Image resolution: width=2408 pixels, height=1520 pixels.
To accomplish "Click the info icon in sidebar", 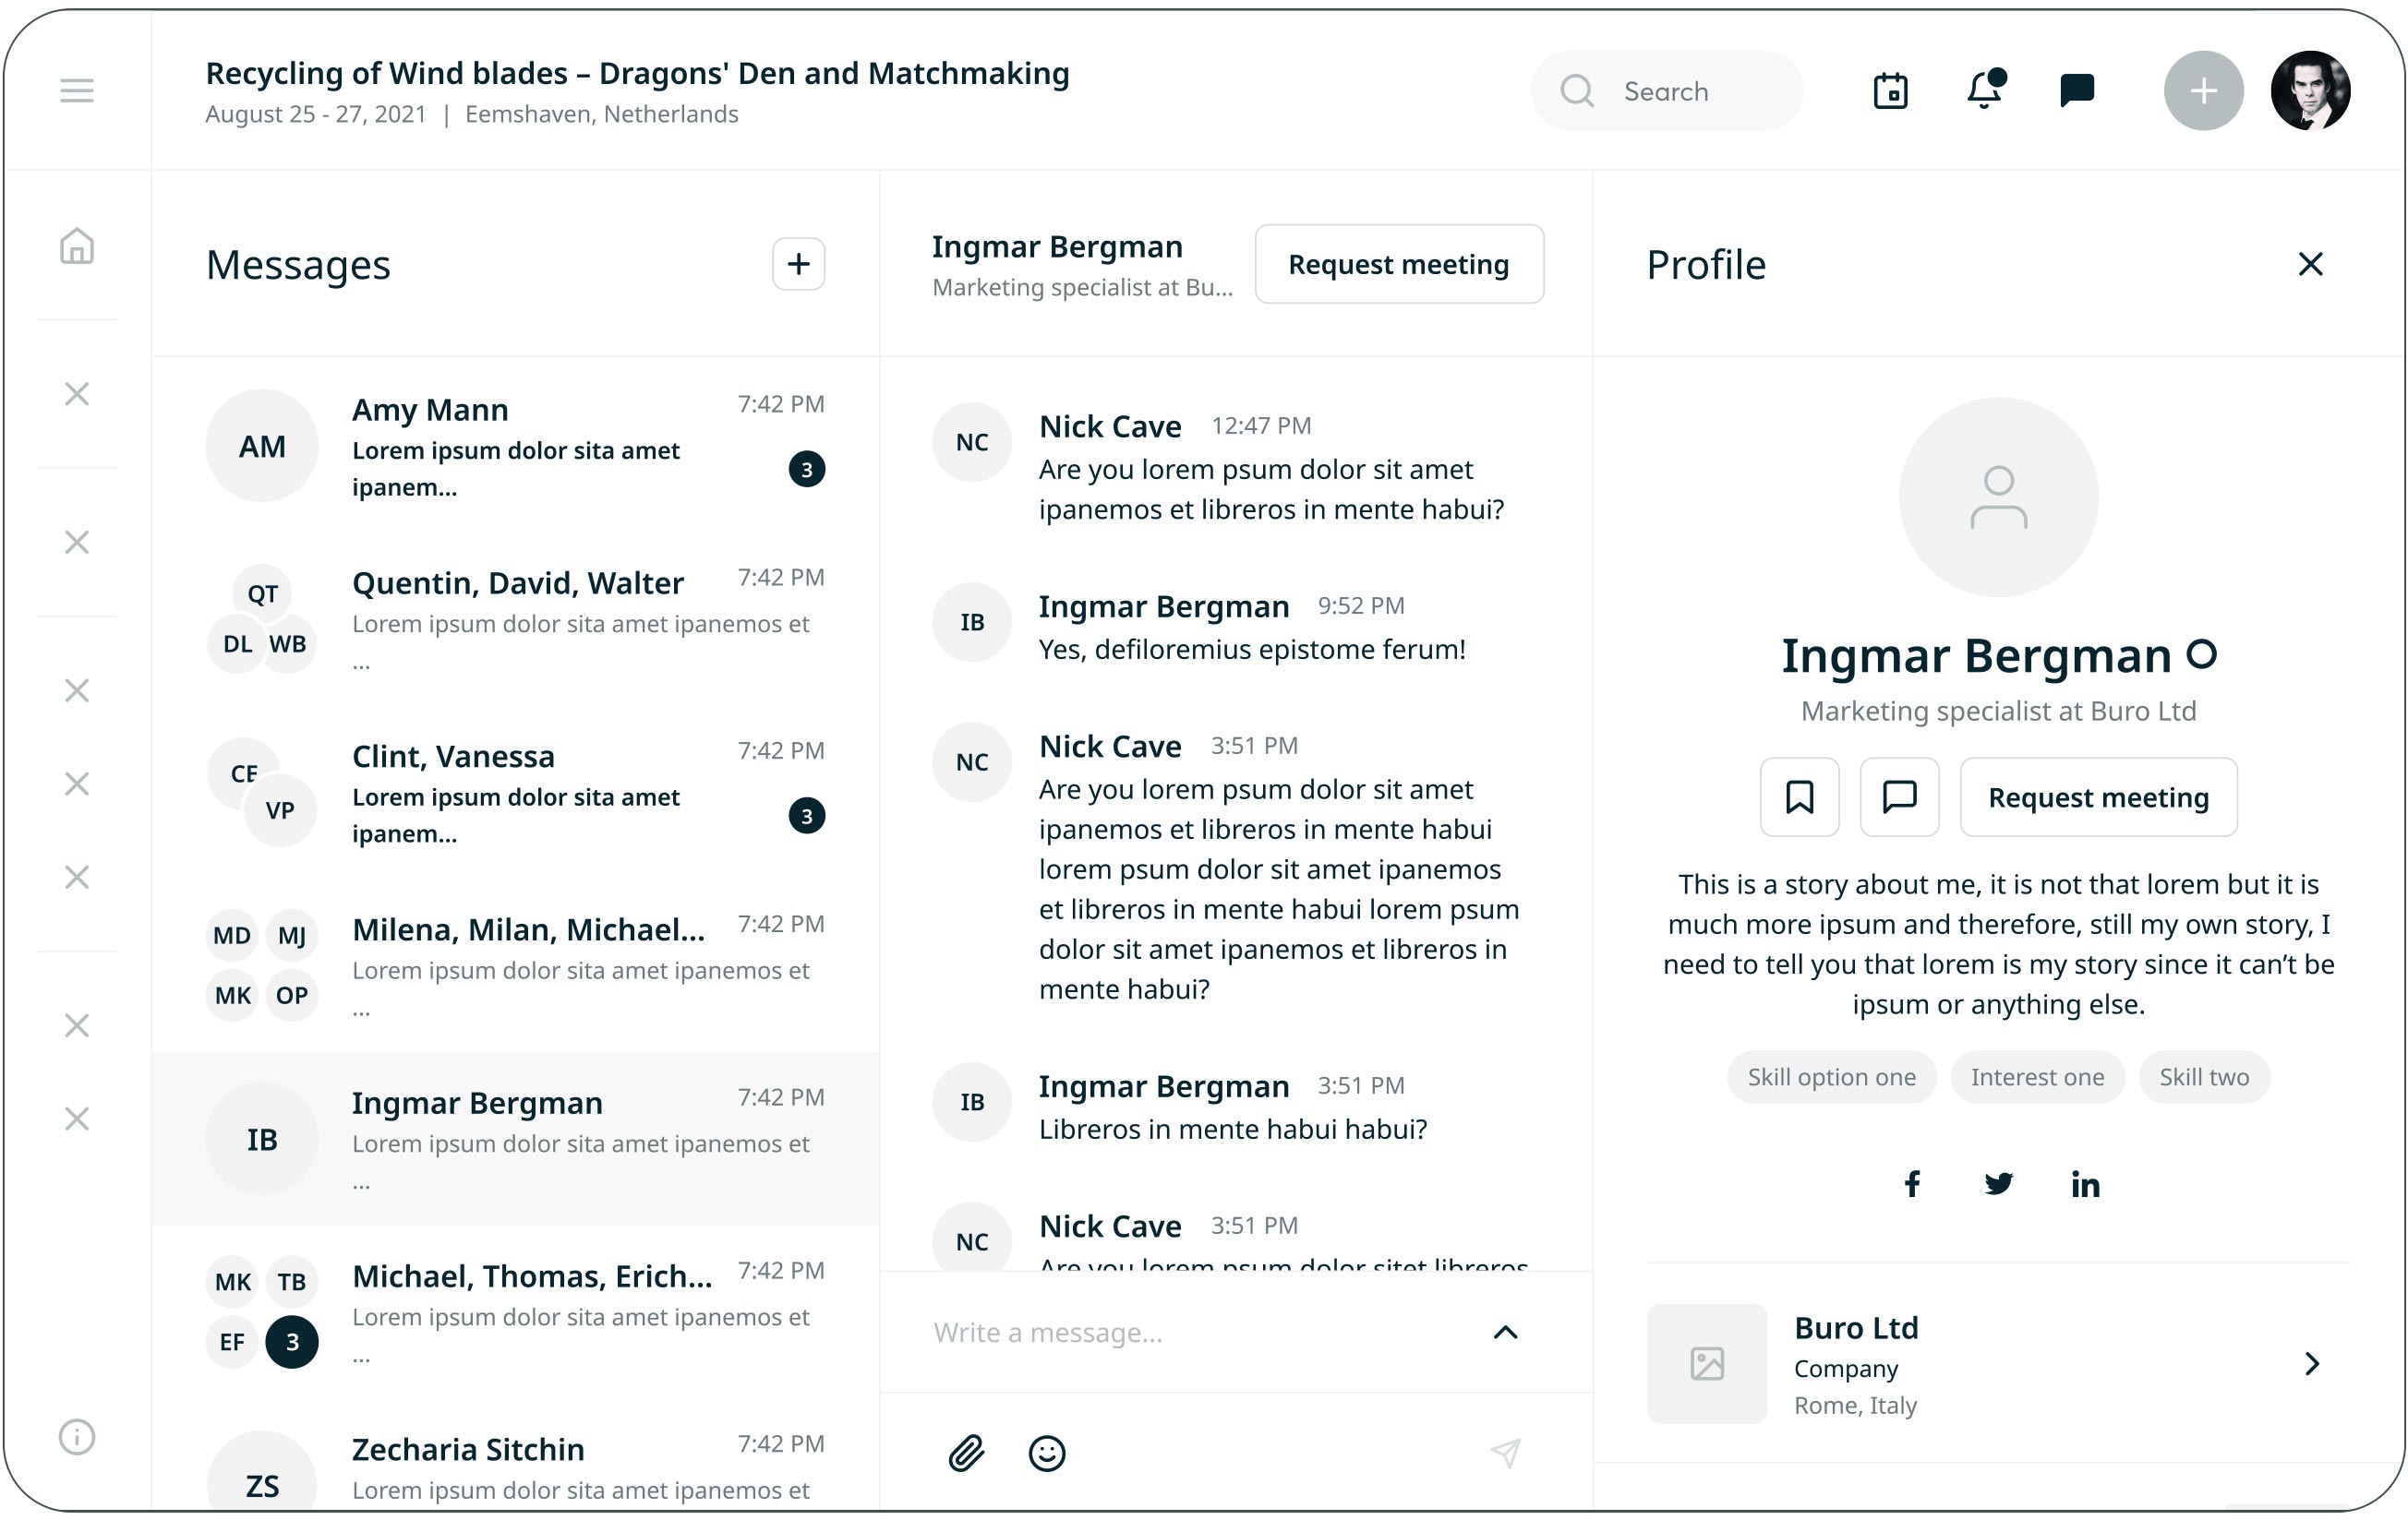I will tap(76, 1436).
